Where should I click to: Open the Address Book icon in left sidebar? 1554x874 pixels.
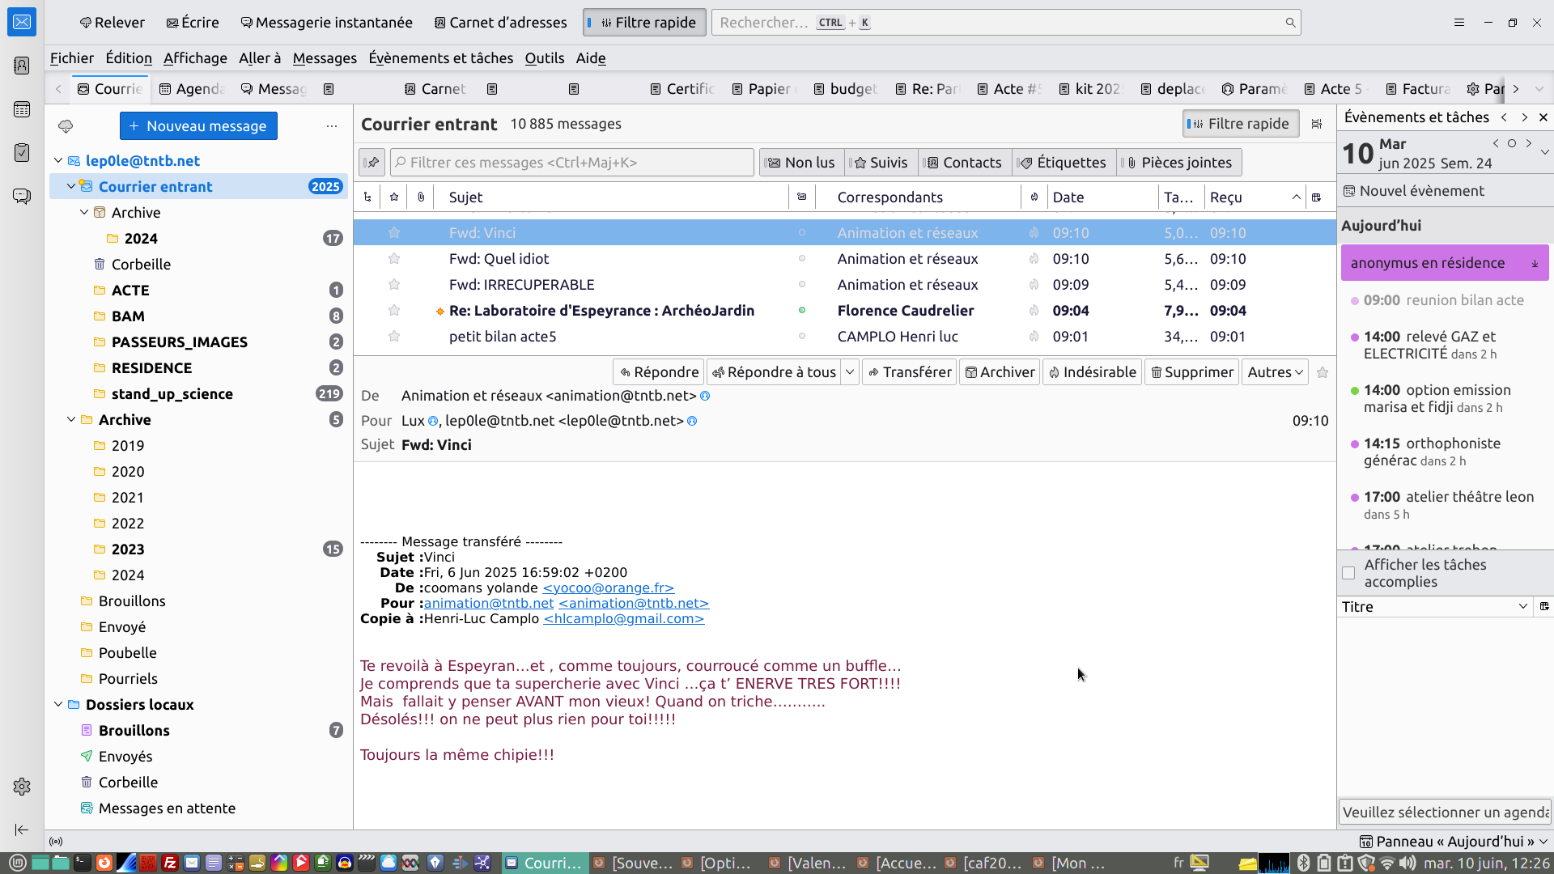(22, 66)
